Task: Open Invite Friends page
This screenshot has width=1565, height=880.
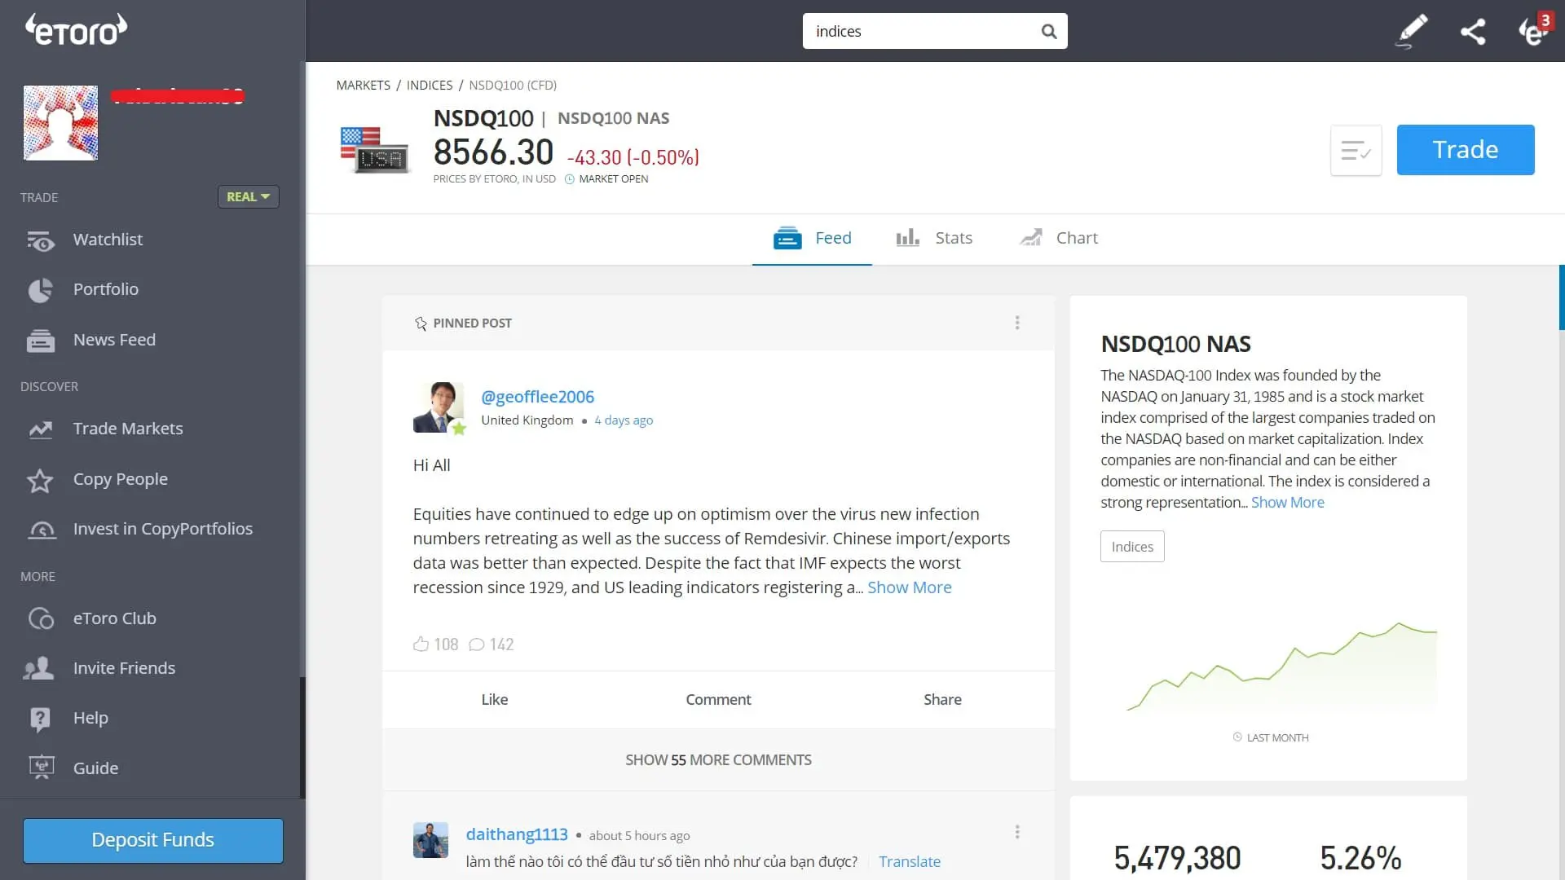Action: coord(124,668)
